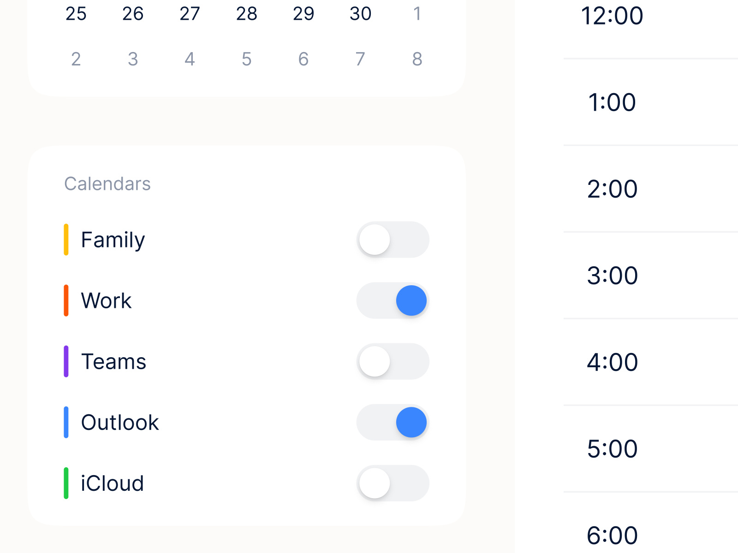The image size is (738, 553).
Task: Switch off the Outlook calendar toggle
Action: pyautogui.click(x=393, y=422)
